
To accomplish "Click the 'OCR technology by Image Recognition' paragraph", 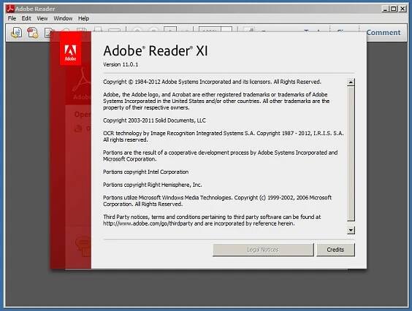I will 224,137.
